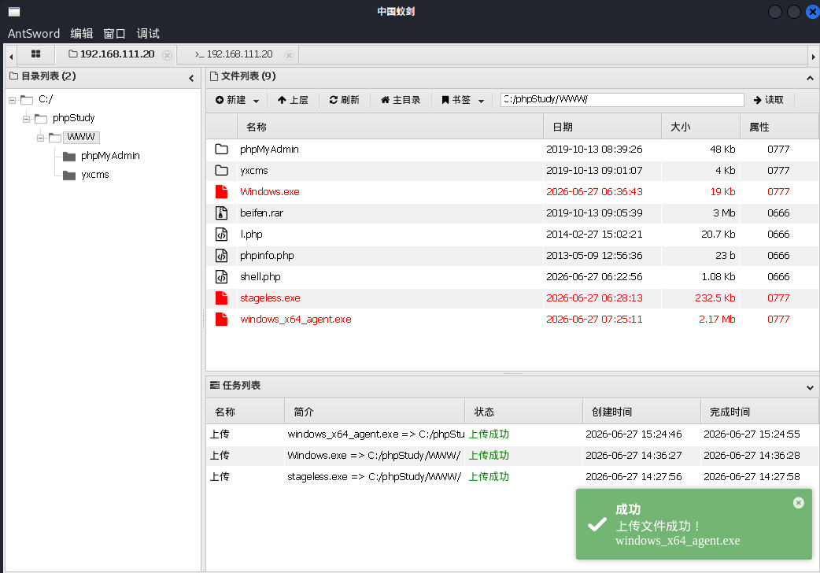Close the file manager 192.168.111.20 tab
This screenshot has height=573, width=820.
[167, 55]
